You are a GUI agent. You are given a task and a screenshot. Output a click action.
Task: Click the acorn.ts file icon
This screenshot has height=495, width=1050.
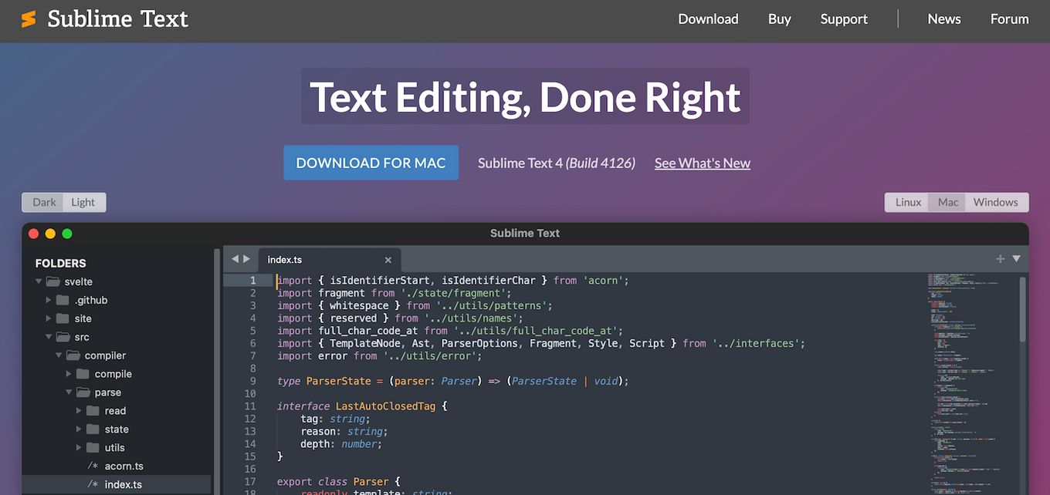pos(93,466)
